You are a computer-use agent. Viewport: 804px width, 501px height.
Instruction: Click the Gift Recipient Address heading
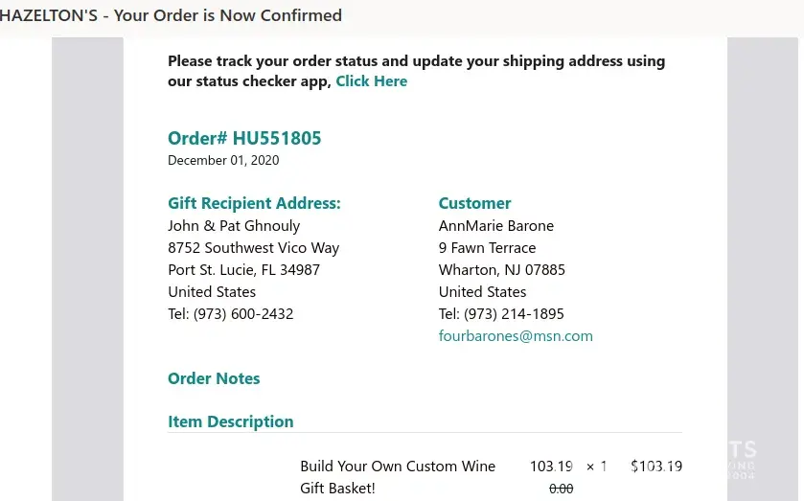click(254, 203)
